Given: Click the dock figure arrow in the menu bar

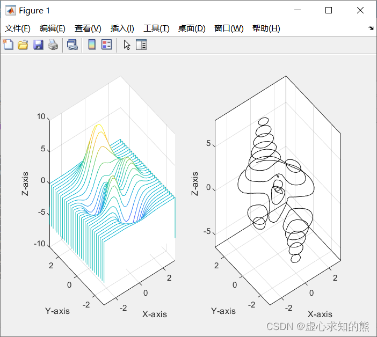Looking at the screenshot, I should click(371, 28).
